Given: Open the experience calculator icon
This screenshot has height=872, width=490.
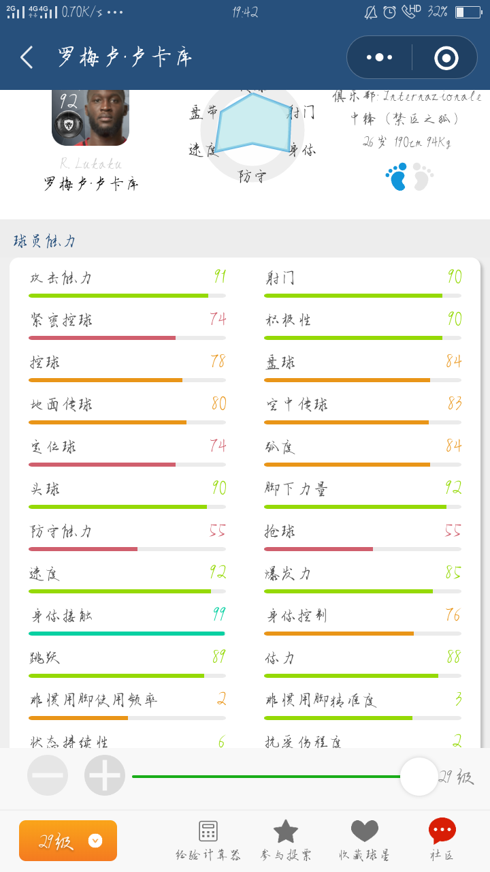Looking at the screenshot, I should [x=208, y=831].
